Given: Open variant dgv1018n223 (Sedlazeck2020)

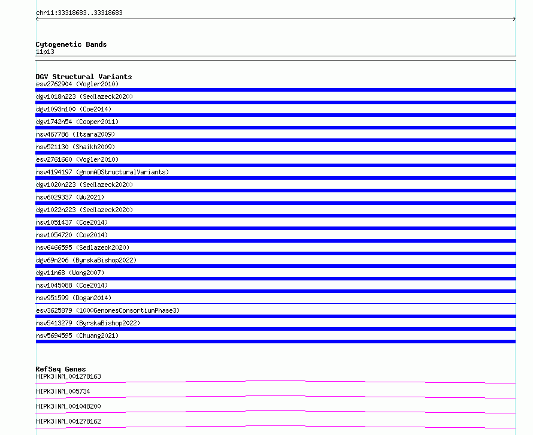Looking at the screenshot, I should pos(84,96).
